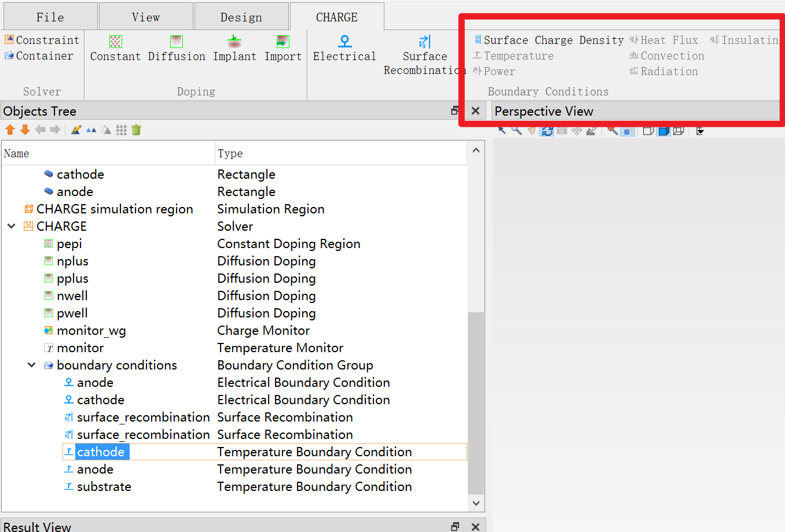The width and height of the screenshot is (785, 532).
Task: Sort tree by the Name column header
Action: click(x=108, y=153)
